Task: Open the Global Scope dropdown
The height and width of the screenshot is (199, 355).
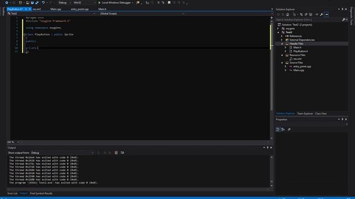Action: (142, 13)
